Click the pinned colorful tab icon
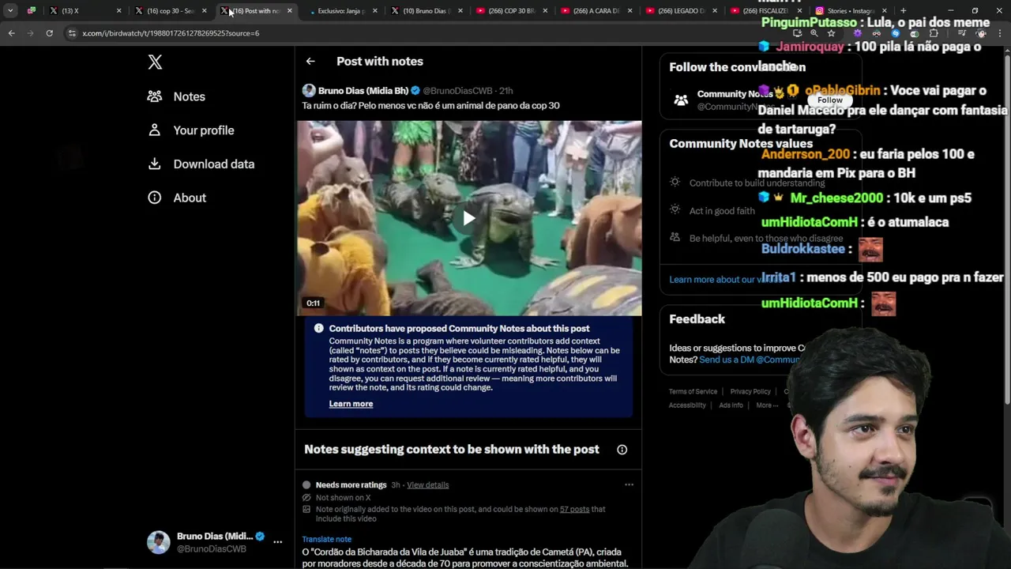1011x569 pixels. pos(32,11)
